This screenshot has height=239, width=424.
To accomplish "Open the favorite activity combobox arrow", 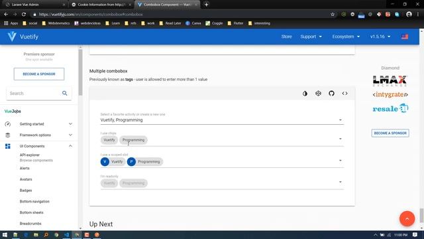I will click(x=341, y=120).
